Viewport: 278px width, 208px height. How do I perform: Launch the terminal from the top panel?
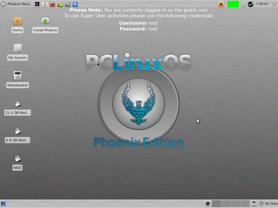click(37, 4)
